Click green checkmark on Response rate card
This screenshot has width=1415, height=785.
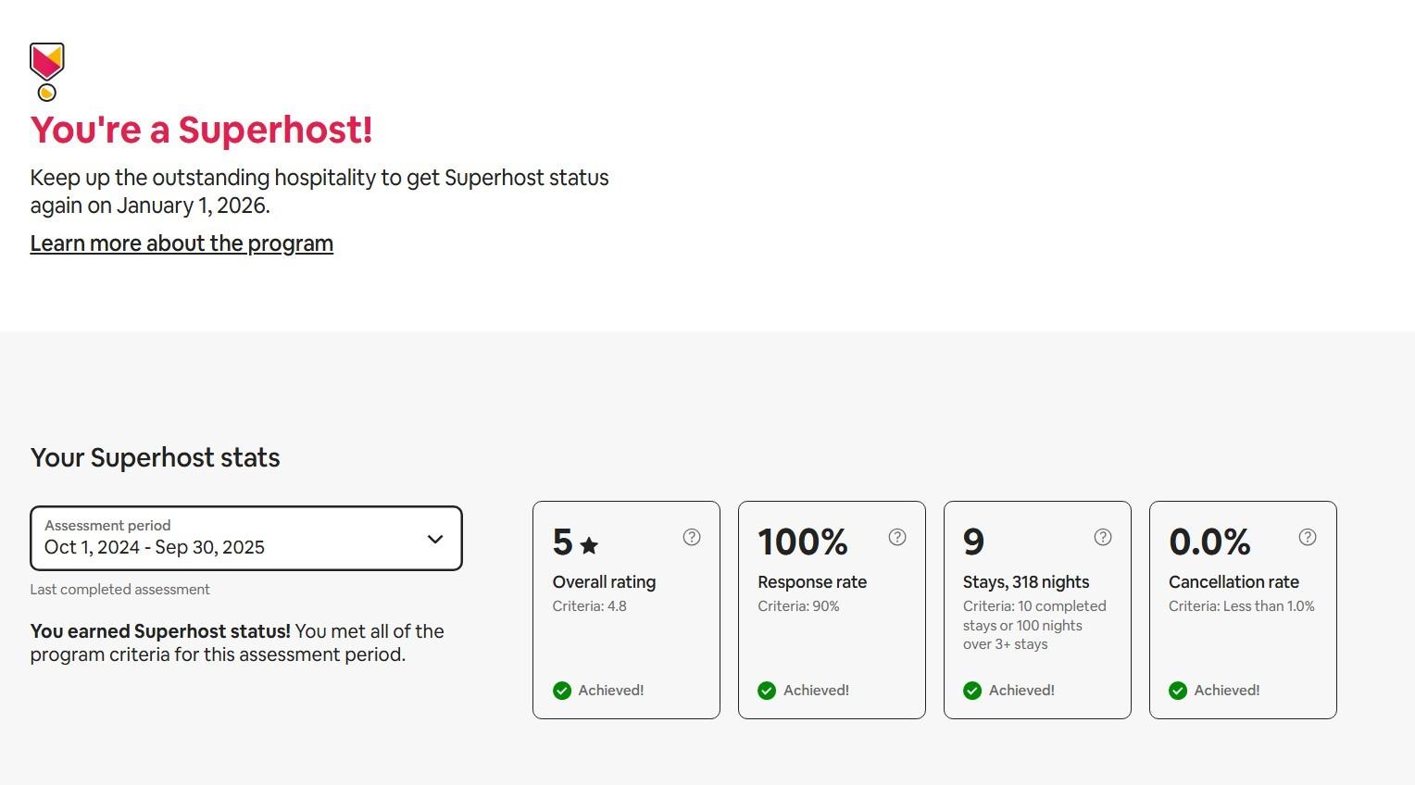click(x=767, y=691)
